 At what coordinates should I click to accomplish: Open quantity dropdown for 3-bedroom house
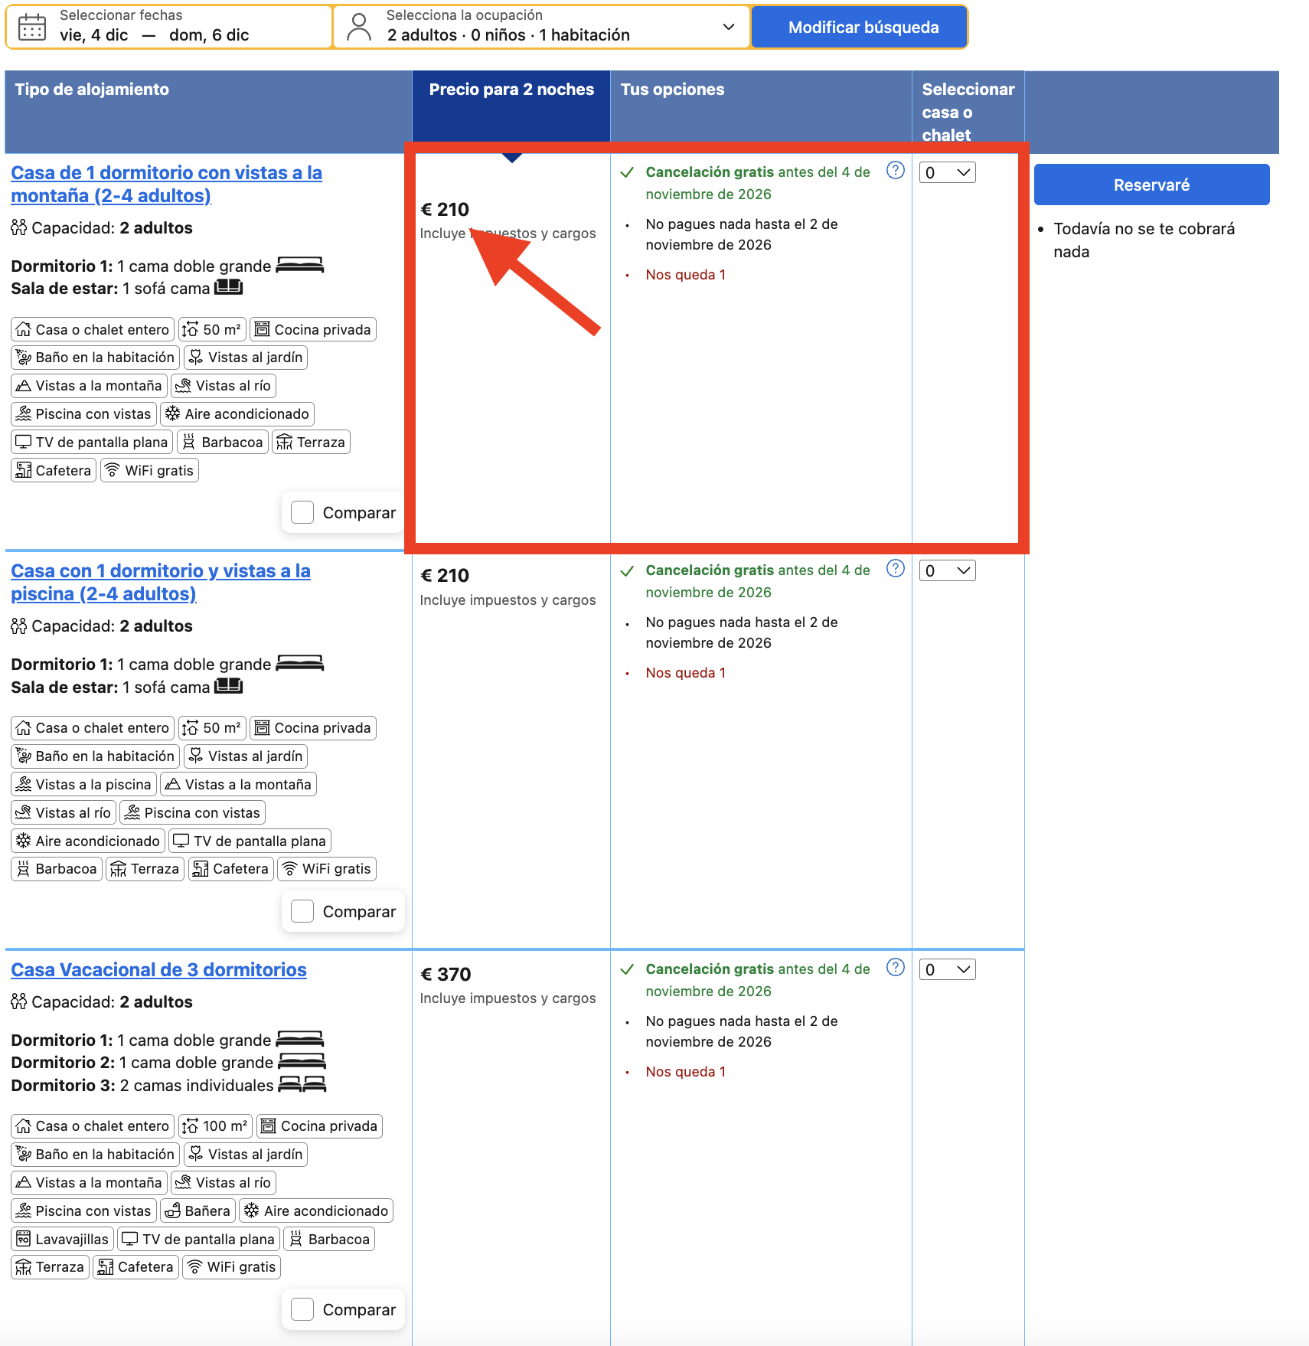(x=947, y=969)
